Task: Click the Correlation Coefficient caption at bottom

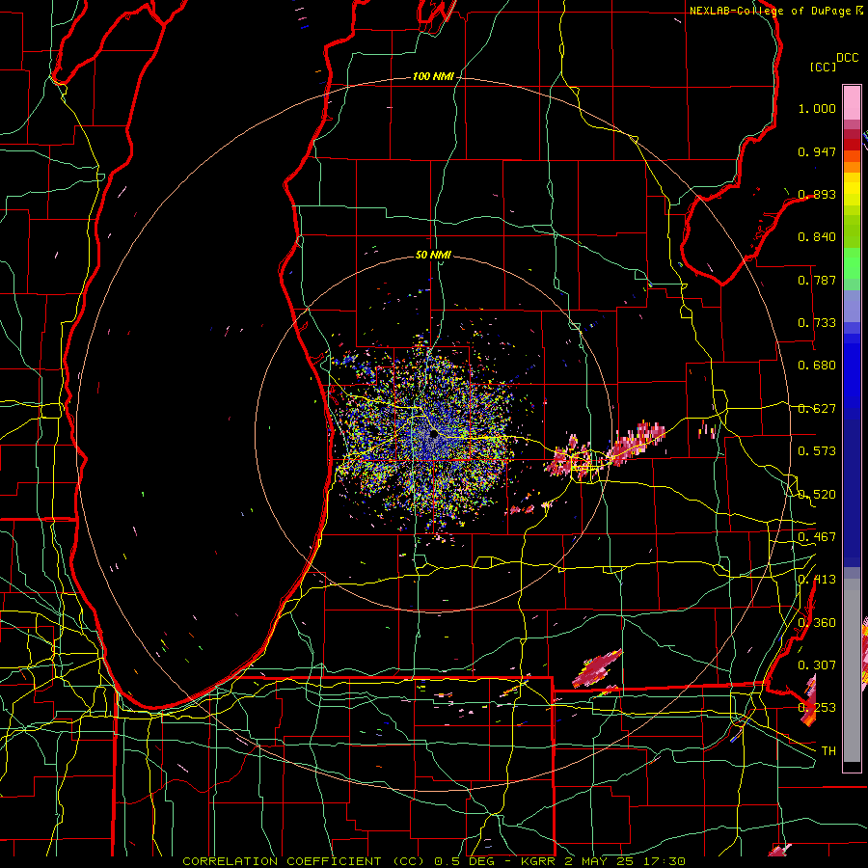Action: click(434, 861)
